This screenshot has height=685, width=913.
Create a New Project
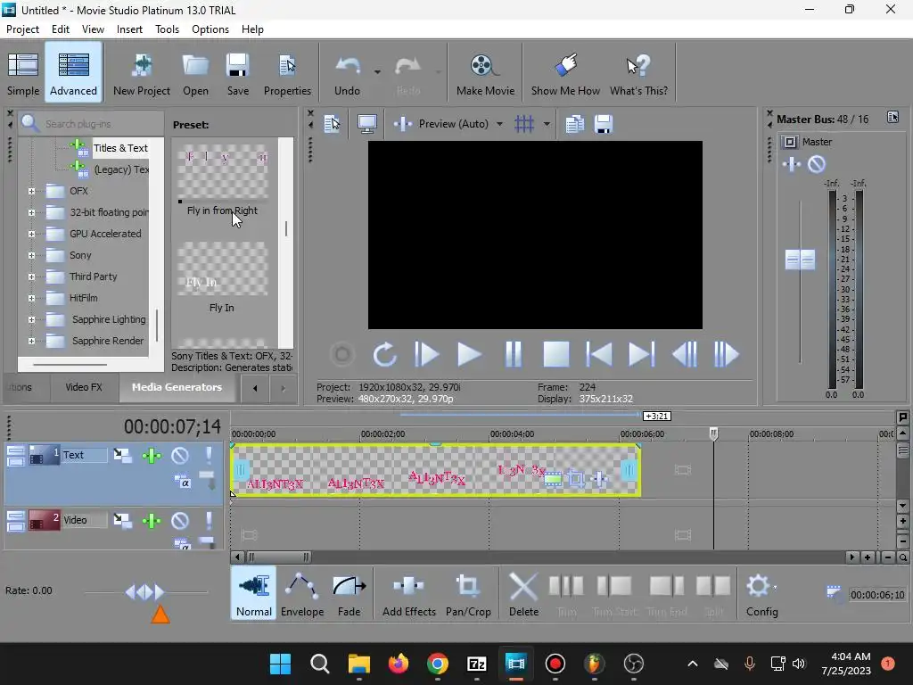pyautogui.click(x=142, y=74)
